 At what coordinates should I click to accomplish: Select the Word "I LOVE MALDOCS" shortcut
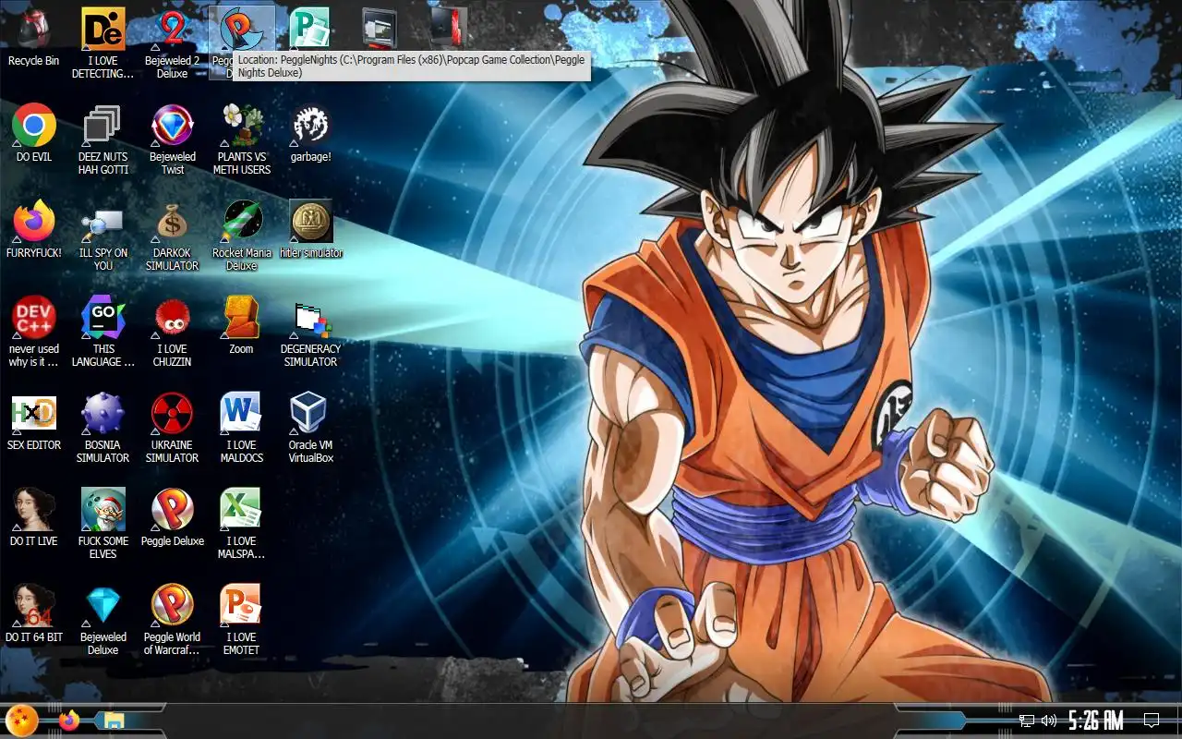242,428
